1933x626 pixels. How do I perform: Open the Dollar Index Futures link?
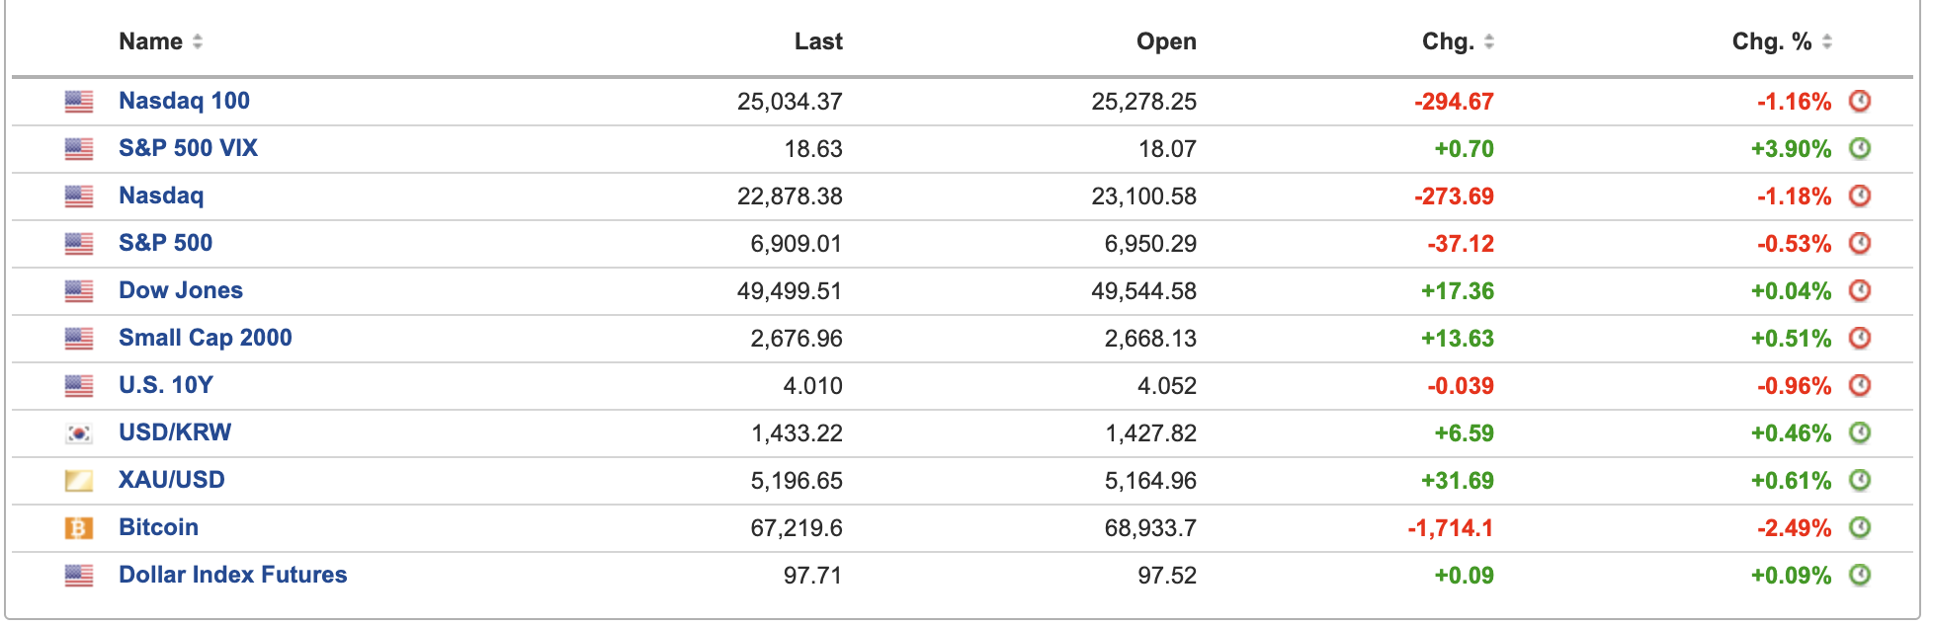pyautogui.click(x=232, y=575)
